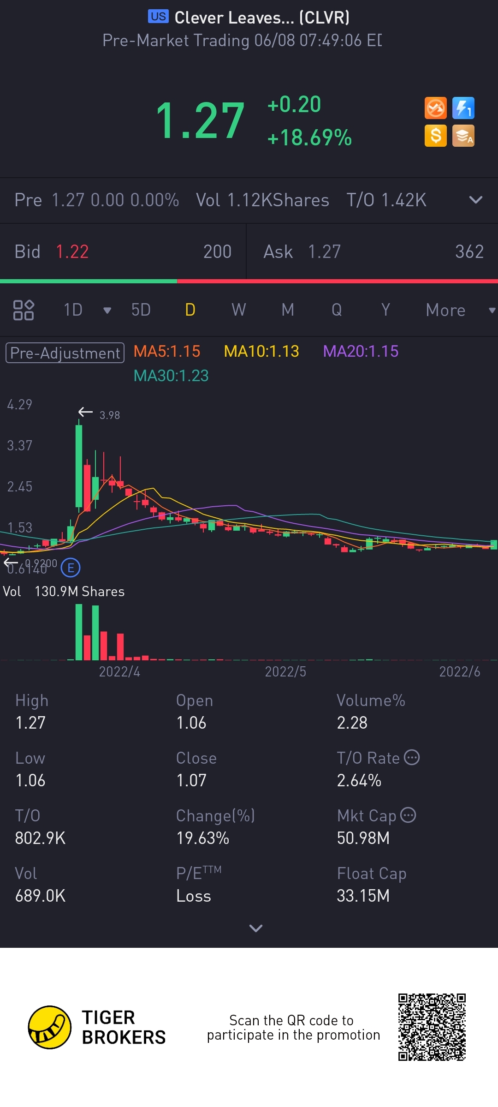Screen dimensions: 498x1107
Task: Tap the 3.98 high price marker
Action: point(110,415)
